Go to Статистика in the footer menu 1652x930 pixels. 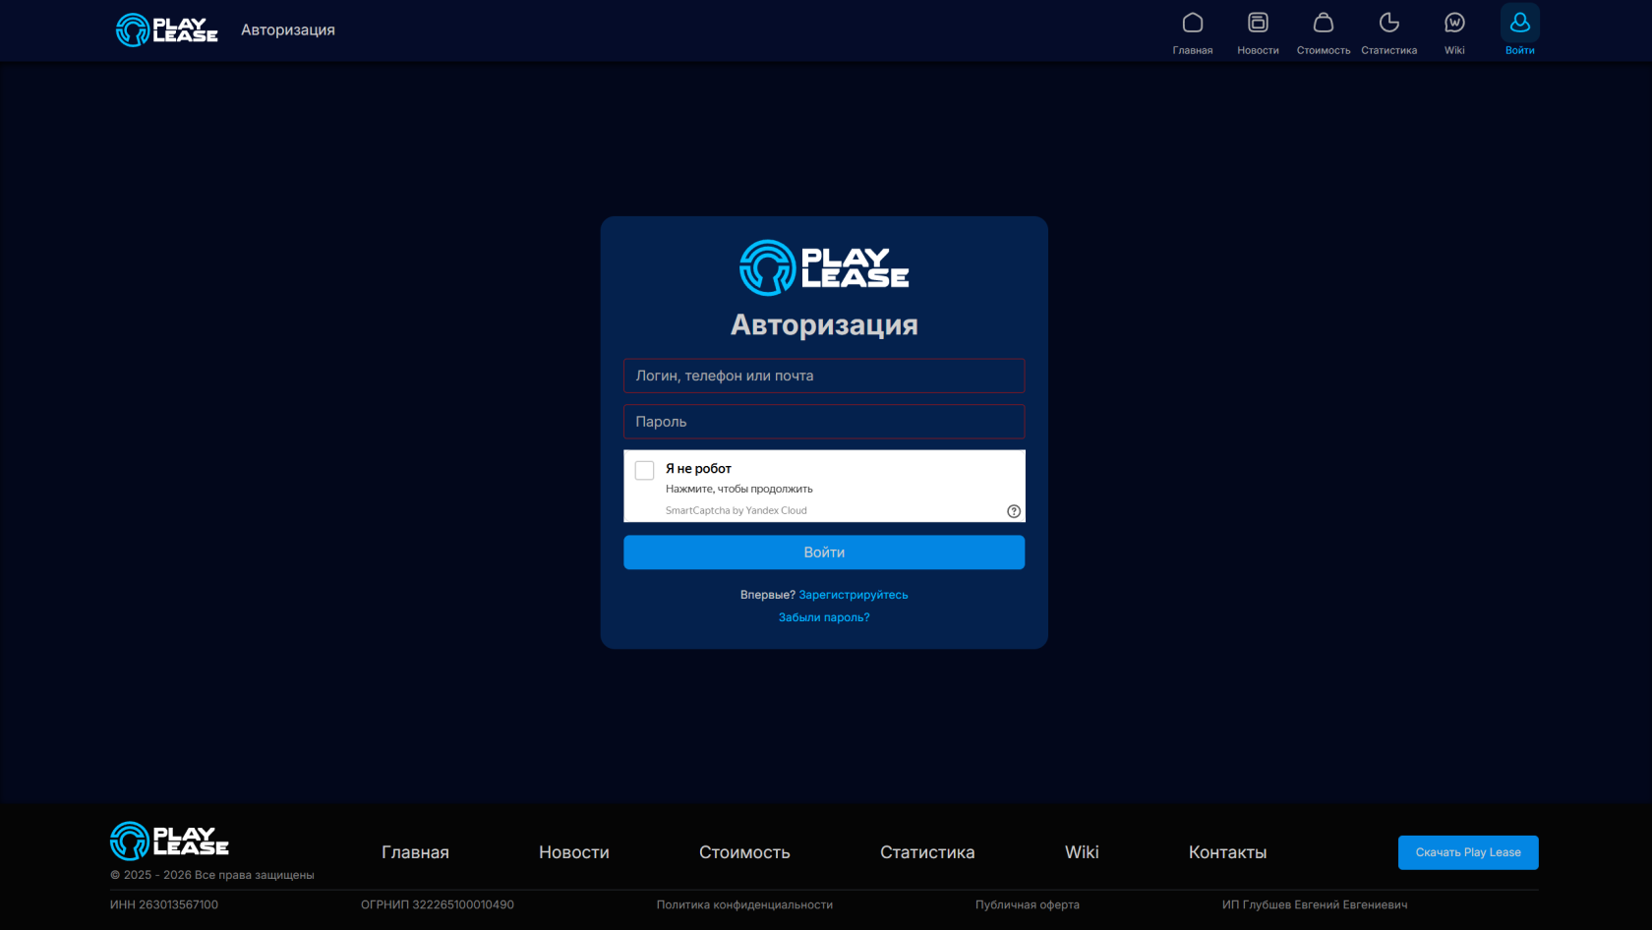tap(927, 852)
